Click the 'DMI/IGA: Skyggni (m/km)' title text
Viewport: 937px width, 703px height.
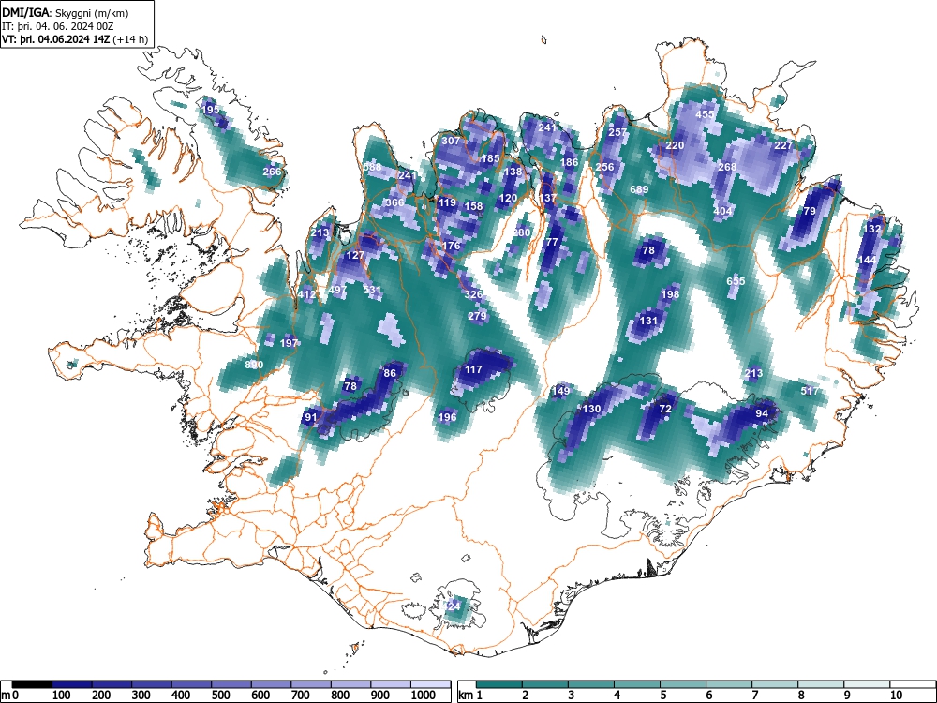click(66, 13)
